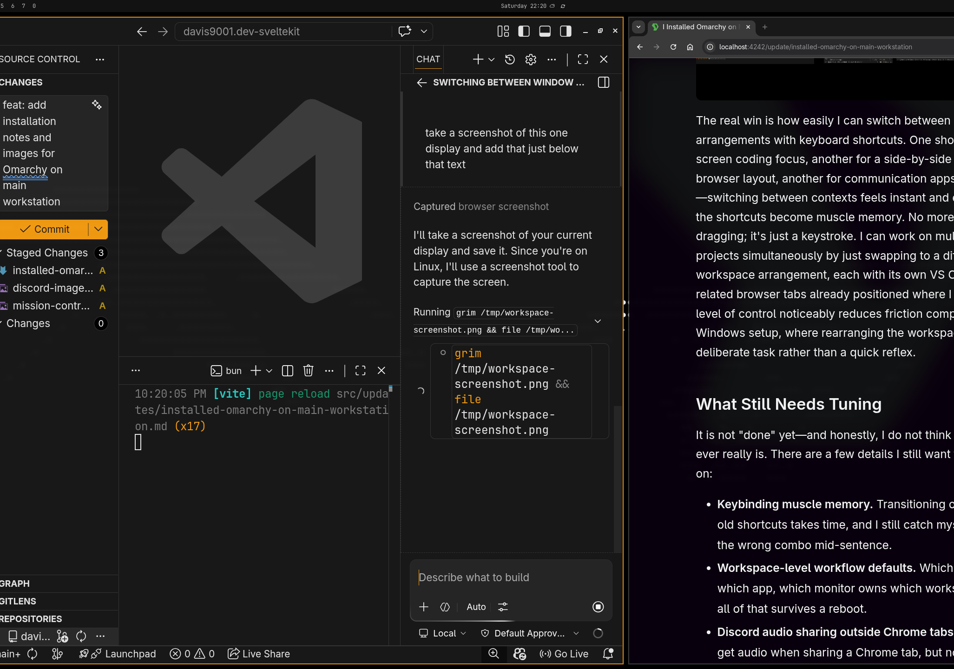The height and width of the screenshot is (669, 954).
Task: Toggle the bottom panel visibility
Action: pos(545,31)
